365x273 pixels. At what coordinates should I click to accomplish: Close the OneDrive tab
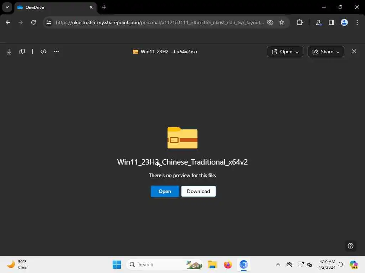pyautogui.click(x=91, y=7)
